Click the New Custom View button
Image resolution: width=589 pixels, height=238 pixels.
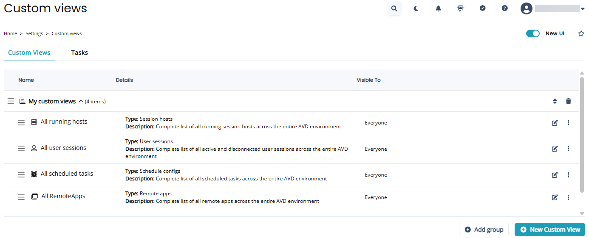pyautogui.click(x=550, y=230)
